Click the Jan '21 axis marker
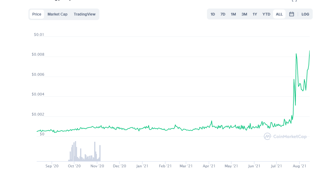The height and width of the screenshot is (174, 317). [x=142, y=166]
